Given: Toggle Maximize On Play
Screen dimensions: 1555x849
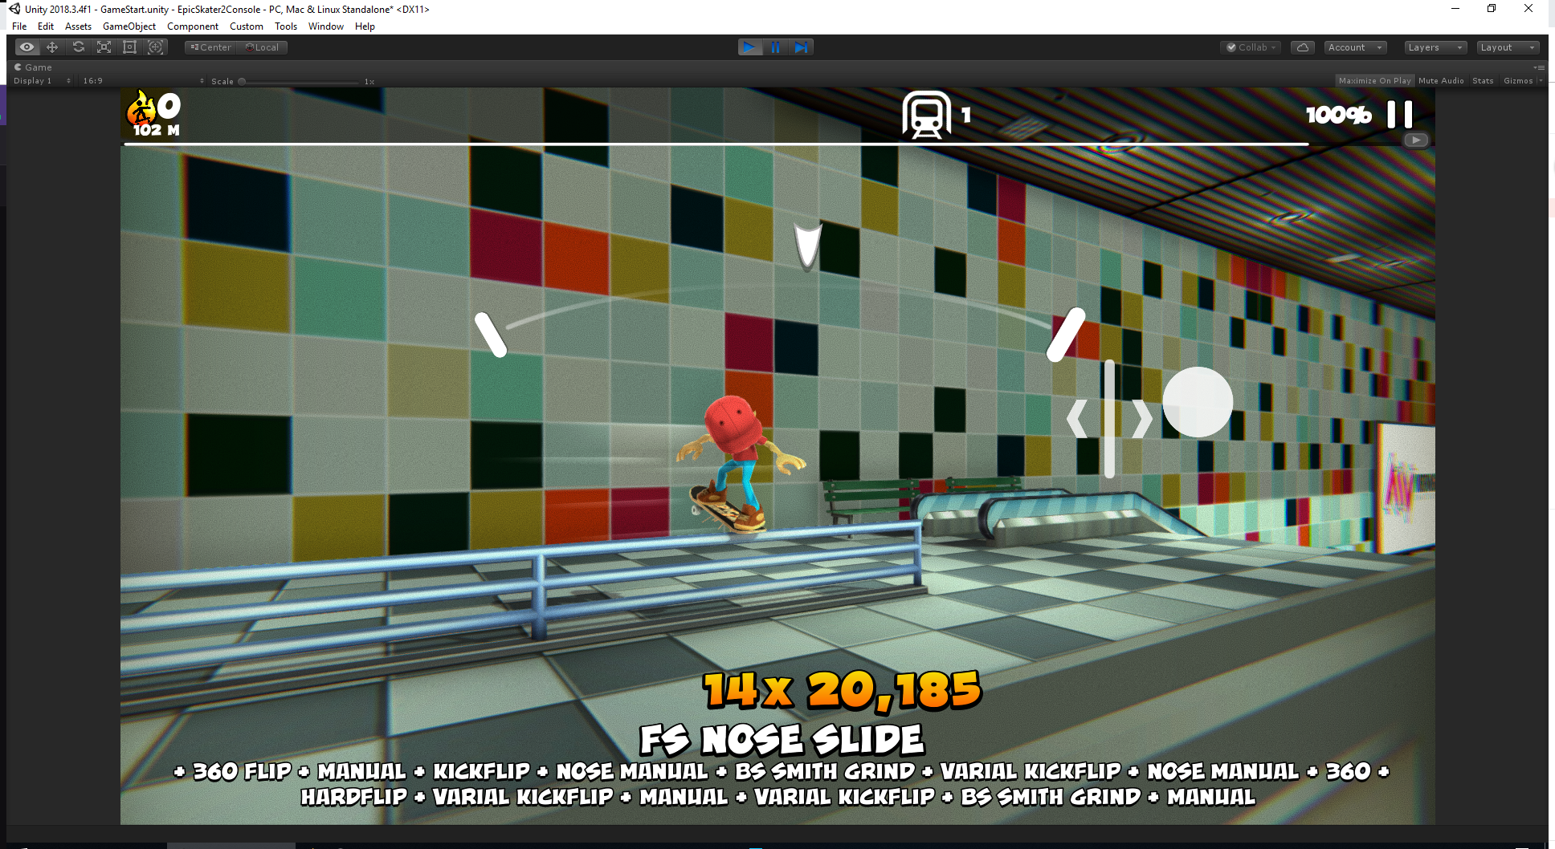Looking at the screenshot, I should point(1374,81).
